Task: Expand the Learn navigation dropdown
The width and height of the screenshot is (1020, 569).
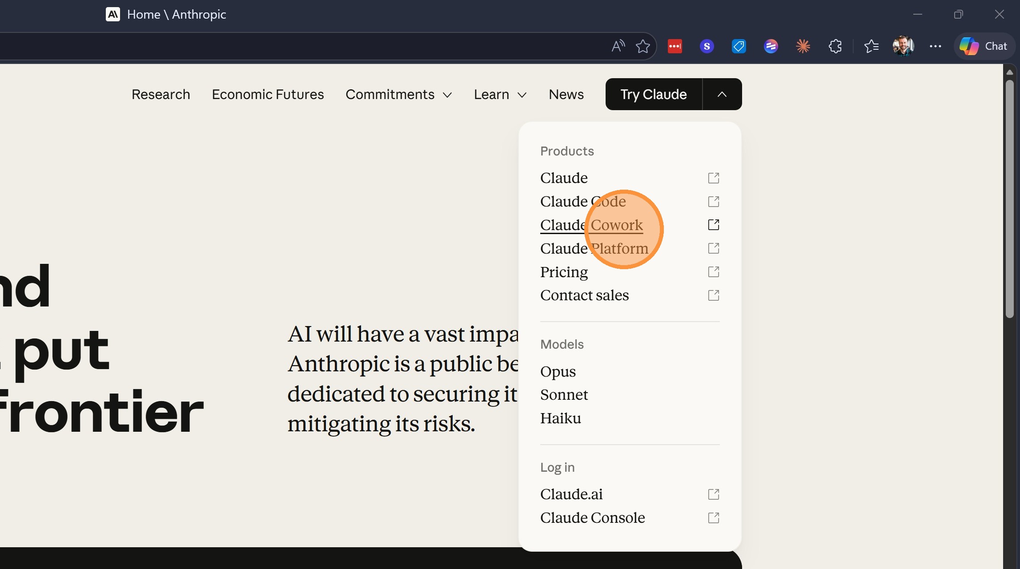Action: [x=500, y=95]
